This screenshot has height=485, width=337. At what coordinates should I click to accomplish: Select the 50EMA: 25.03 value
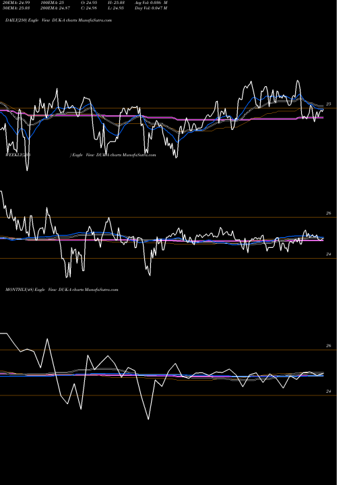(18, 8)
